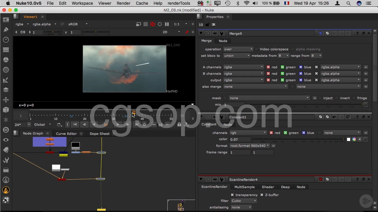
Task: Collapse the Merge9 properties panel
Action: point(201,33)
